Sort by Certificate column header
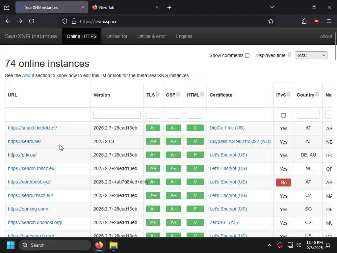This screenshot has height=253, width=337. coord(221,95)
